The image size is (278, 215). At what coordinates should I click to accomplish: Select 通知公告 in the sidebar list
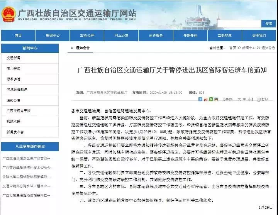click(x=30, y=100)
